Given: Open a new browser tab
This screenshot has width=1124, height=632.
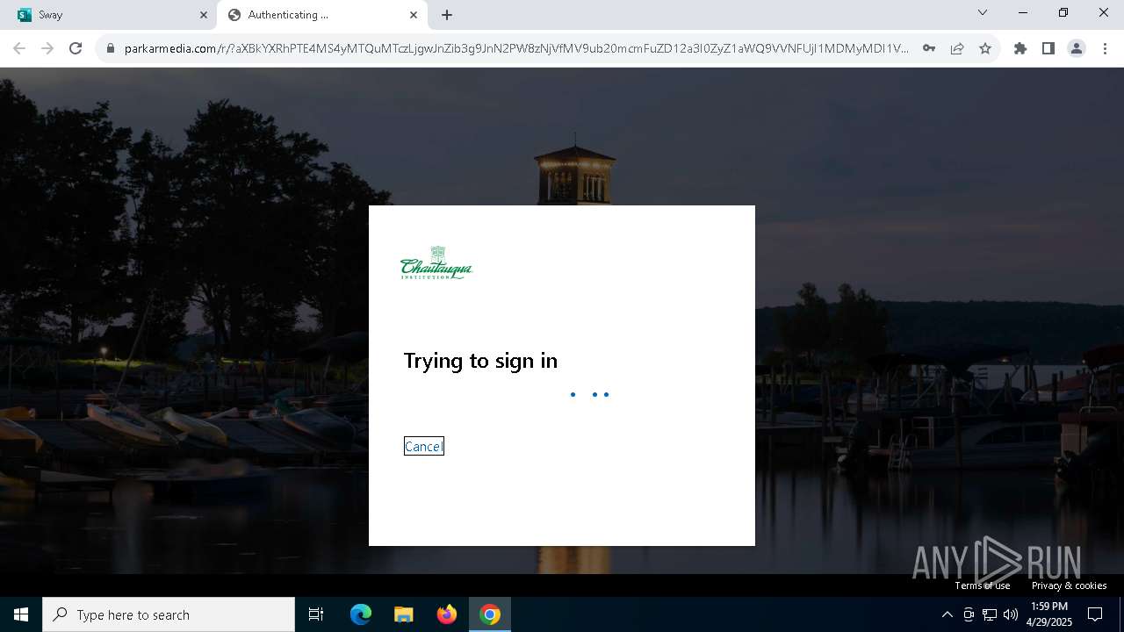Looking at the screenshot, I should coord(447,15).
